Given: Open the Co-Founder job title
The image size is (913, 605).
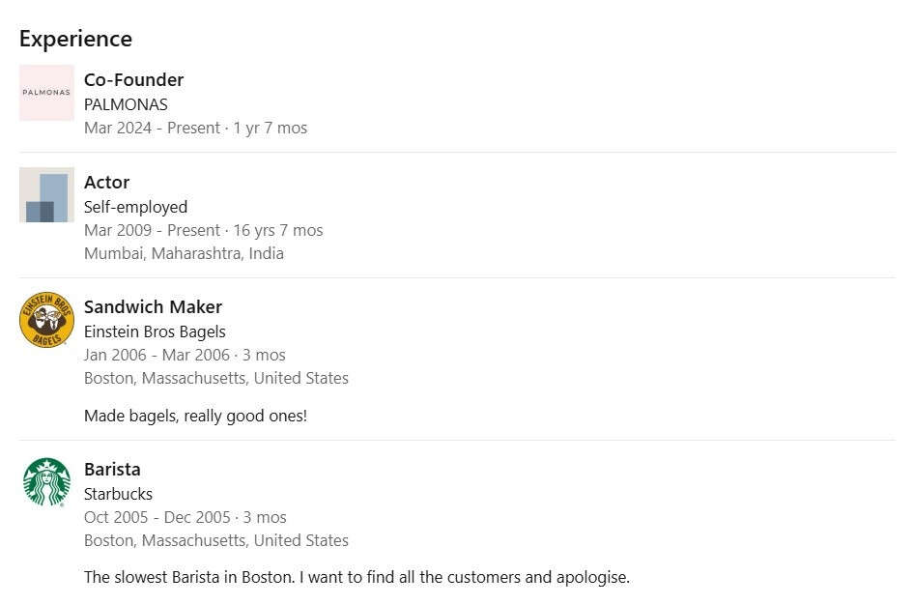Looking at the screenshot, I should click(x=133, y=79).
